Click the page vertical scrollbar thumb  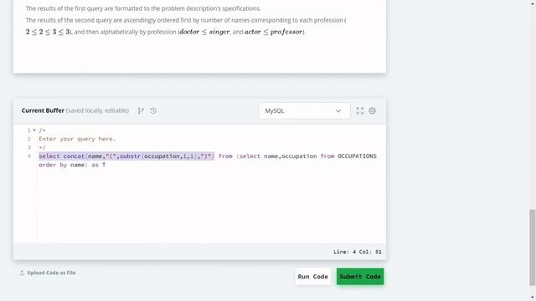coord(533,247)
